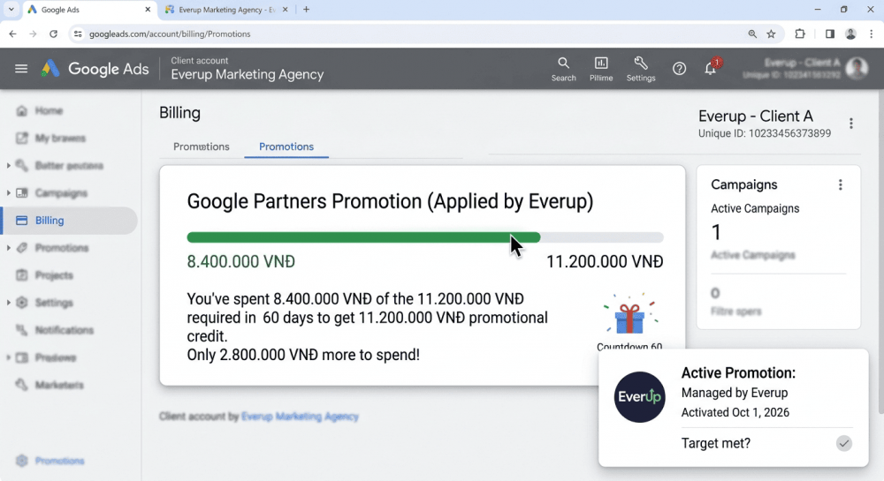This screenshot has width=884, height=481.
Task: Open the tab search dropdown
Action: (11, 10)
